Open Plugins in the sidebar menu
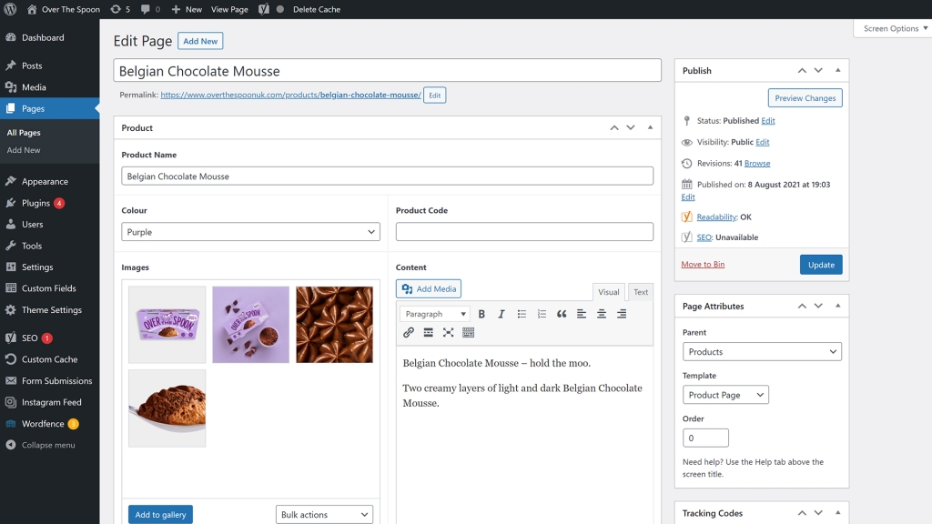This screenshot has height=524, width=932. pyautogui.click(x=36, y=203)
